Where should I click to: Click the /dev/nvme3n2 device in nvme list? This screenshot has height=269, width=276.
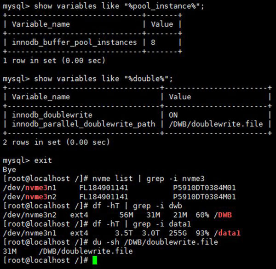pyautogui.click(x=29, y=197)
